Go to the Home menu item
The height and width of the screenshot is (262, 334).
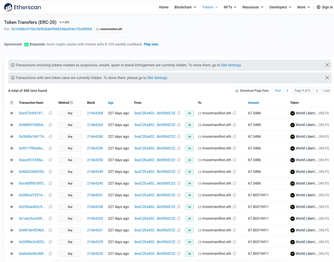click(x=163, y=7)
